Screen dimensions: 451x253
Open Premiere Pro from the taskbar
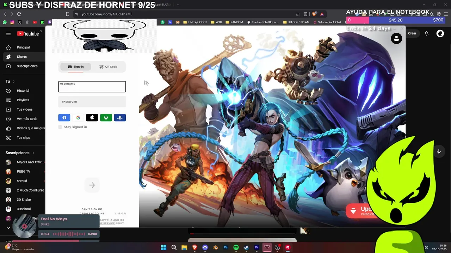click(x=257, y=247)
